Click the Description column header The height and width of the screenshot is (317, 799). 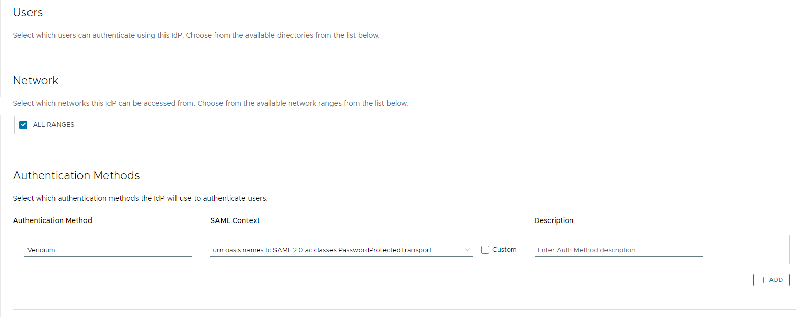tap(554, 220)
